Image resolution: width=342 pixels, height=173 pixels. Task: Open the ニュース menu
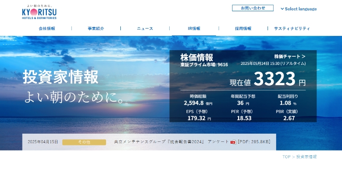click(145, 29)
